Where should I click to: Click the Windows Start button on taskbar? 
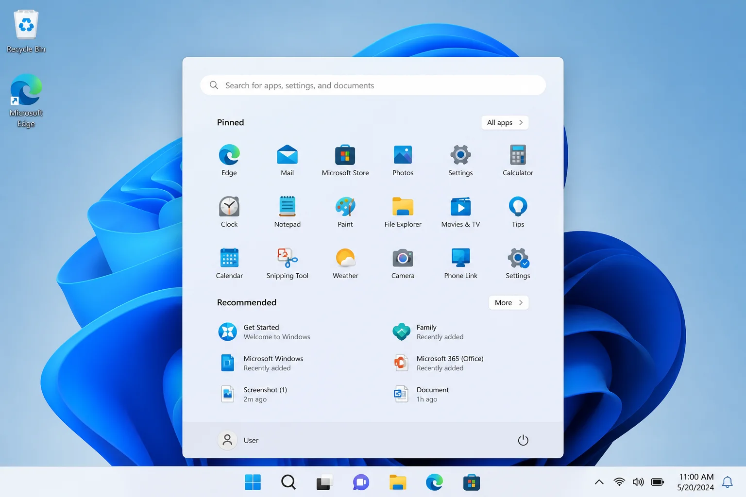click(253, 482)
